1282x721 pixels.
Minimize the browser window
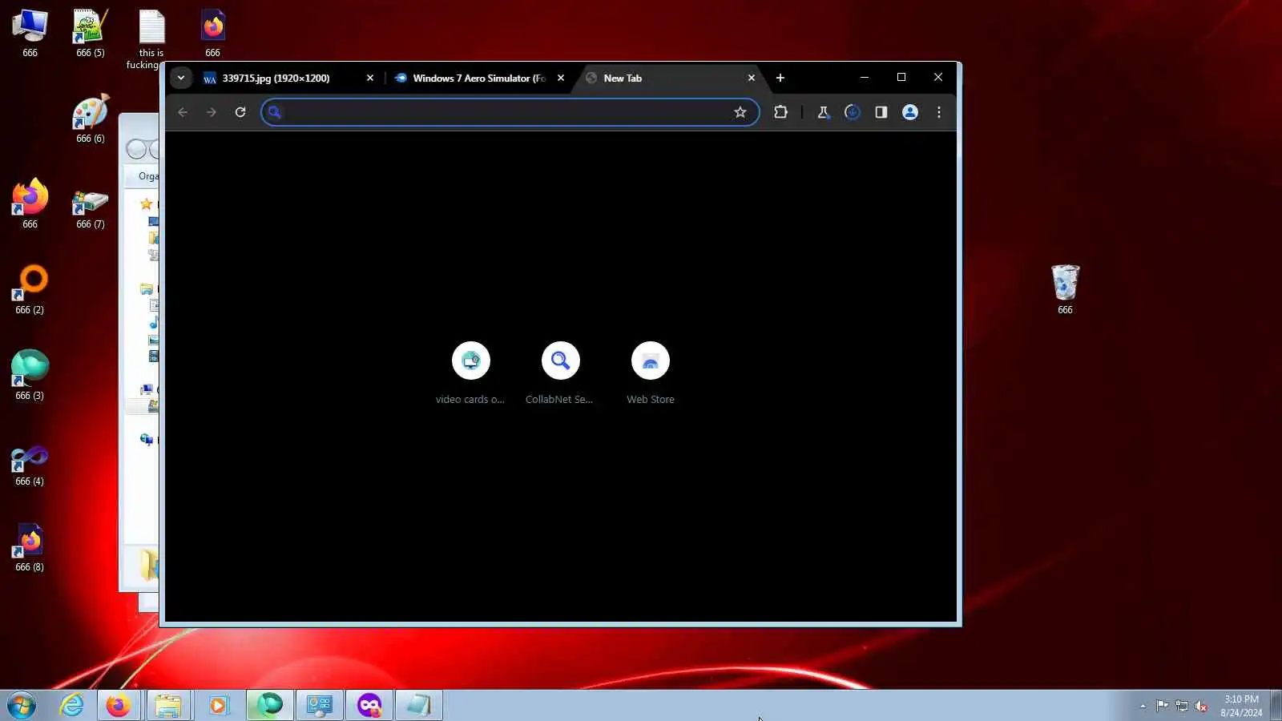865,77
